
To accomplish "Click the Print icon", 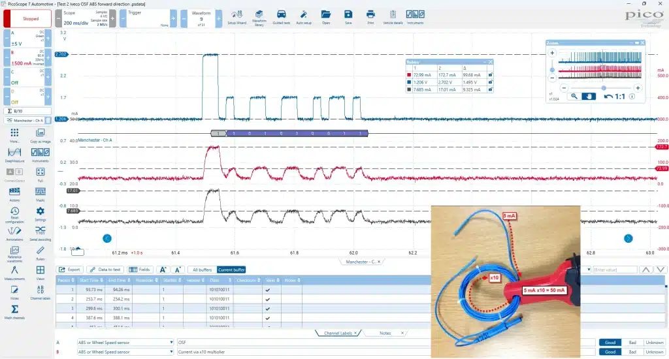I will [x=370, y=17].
